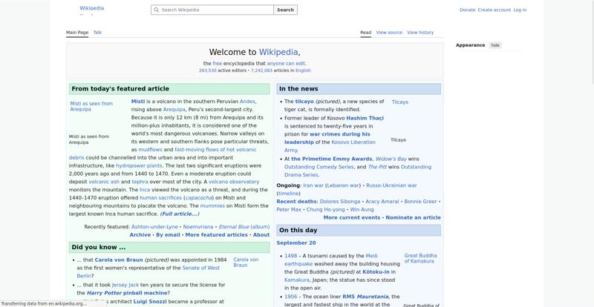Open the Outstanding Drama Series link
Screen dimensions: 594x307
(358, 171)
